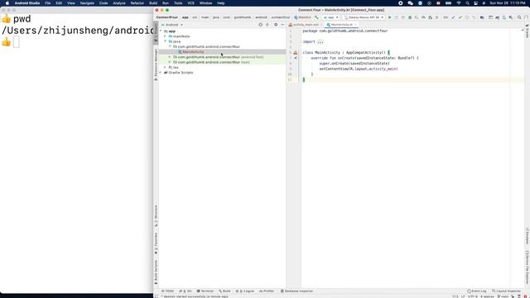Image resolution: width=530 pixels, height=298 pixels.
Task: Open Project panel gear settings
Action: coord(276,25)
